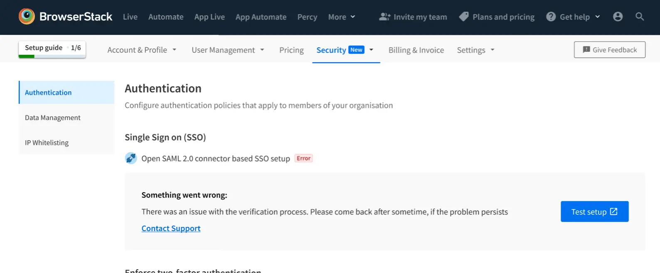Open the Automate product tab

pyautogui.click(x=166, y=17)
